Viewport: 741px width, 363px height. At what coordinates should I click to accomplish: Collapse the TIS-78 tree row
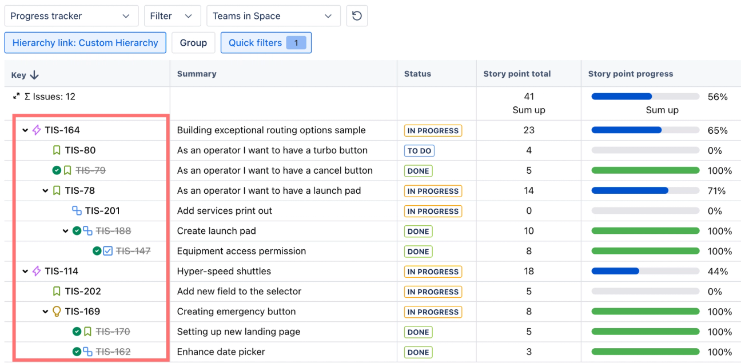[x=45, y=191]
